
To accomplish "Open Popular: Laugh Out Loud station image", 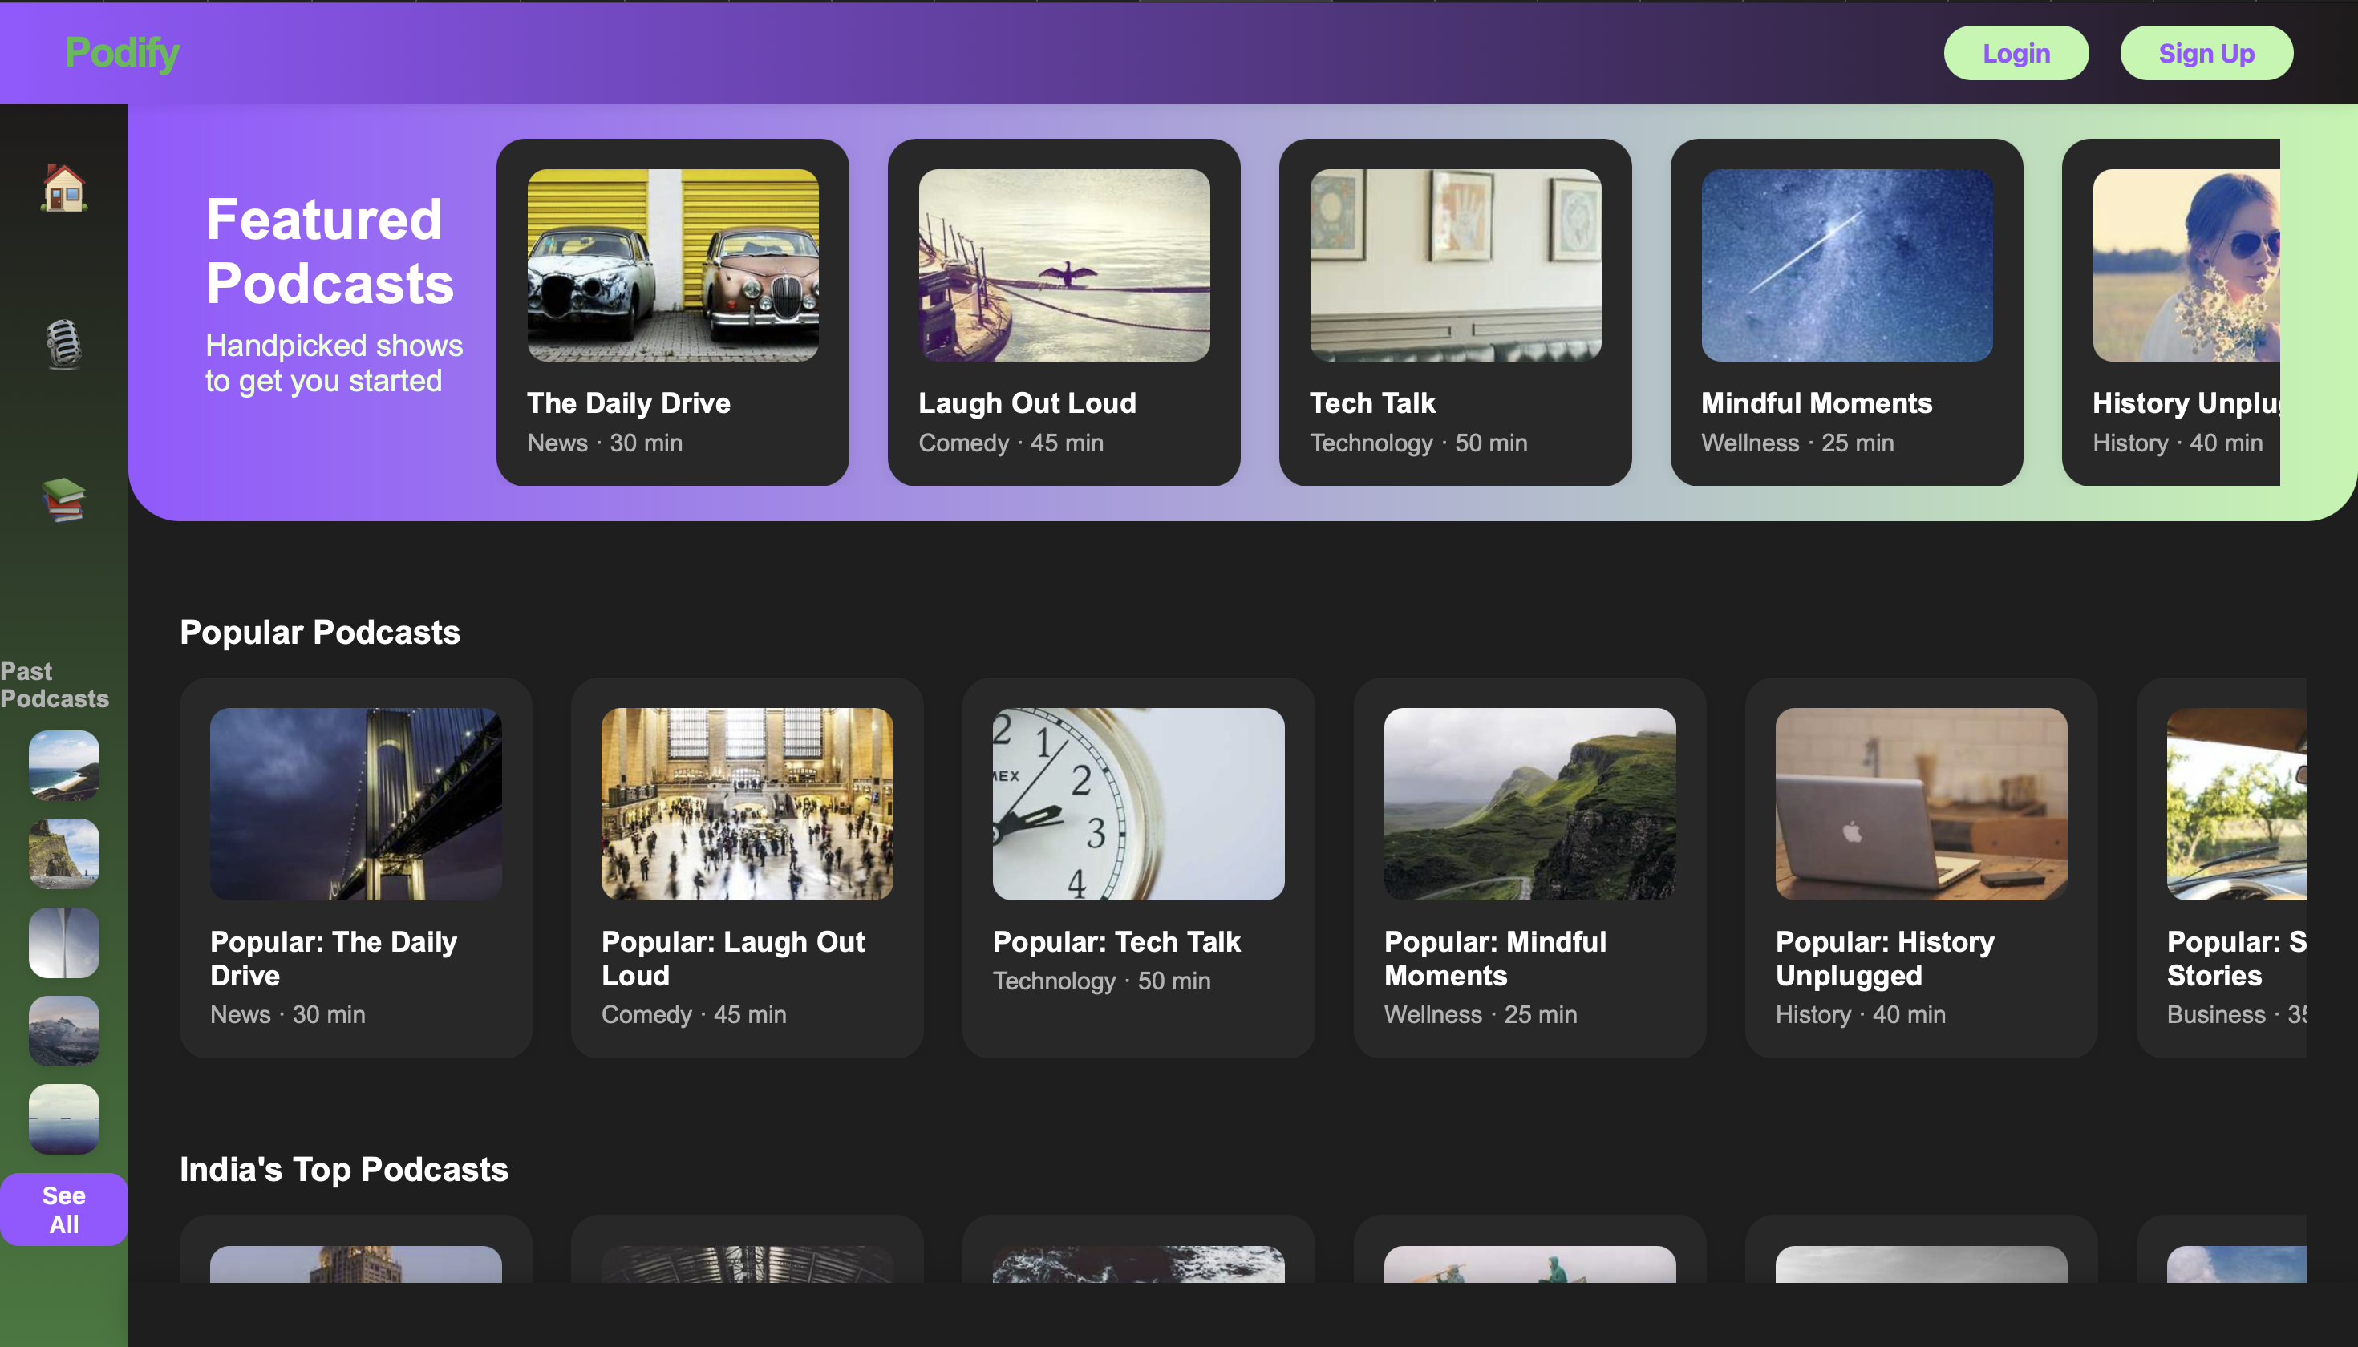I will (748, 804).
